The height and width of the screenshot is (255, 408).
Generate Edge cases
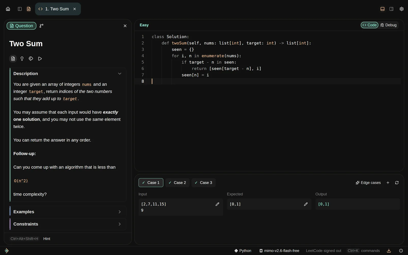click(368, 183)
